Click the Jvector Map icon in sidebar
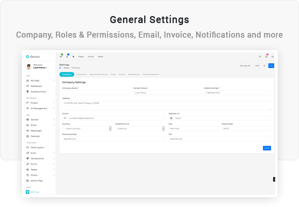Screen dimensions: 299x207 click(x=28, y=181)
